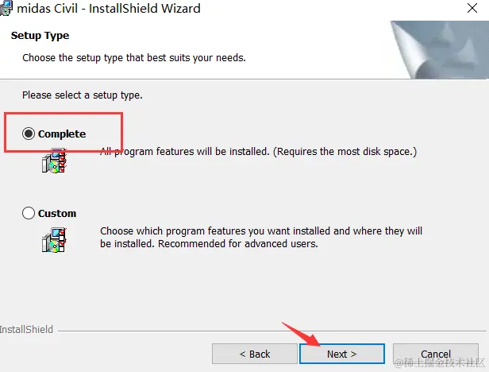The width and height of the screenshot is (489, 372).
Task: Click the Custom setup CD icon
Action: pos(54,240)
